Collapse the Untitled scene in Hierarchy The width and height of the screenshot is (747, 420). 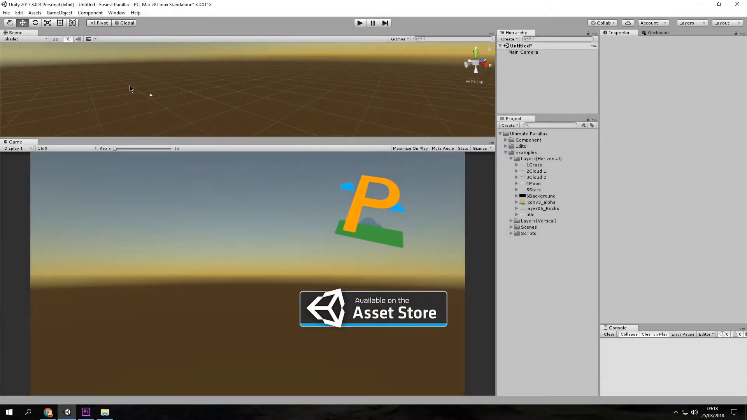[x=500, y=46]
